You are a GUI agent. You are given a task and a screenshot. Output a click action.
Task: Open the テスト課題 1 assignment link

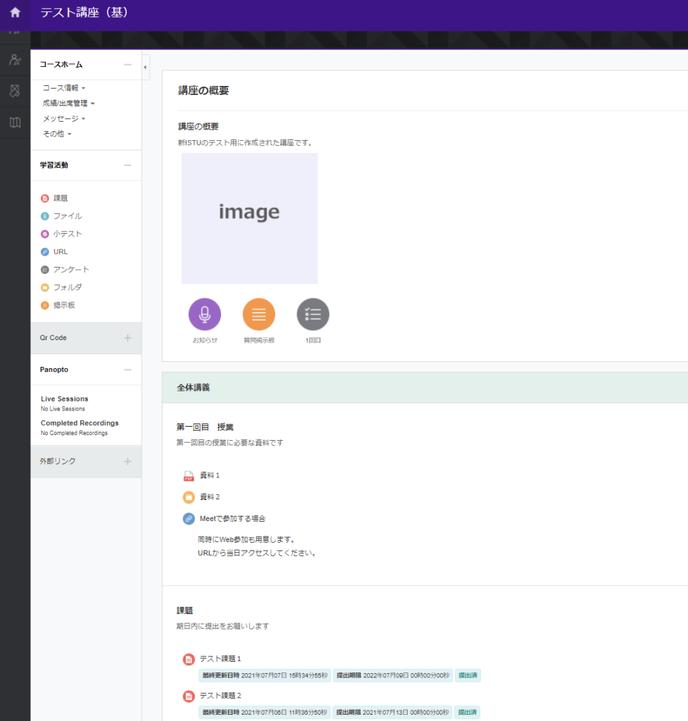pyautogui.click(x=220, y=658)
